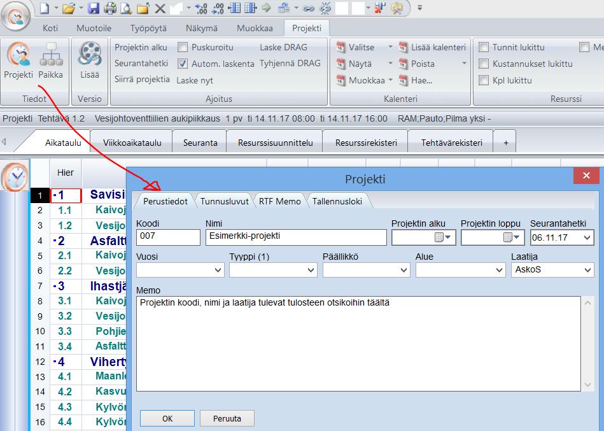
Task: Add a new sheet tab with plus
Action: coord(506,143)
